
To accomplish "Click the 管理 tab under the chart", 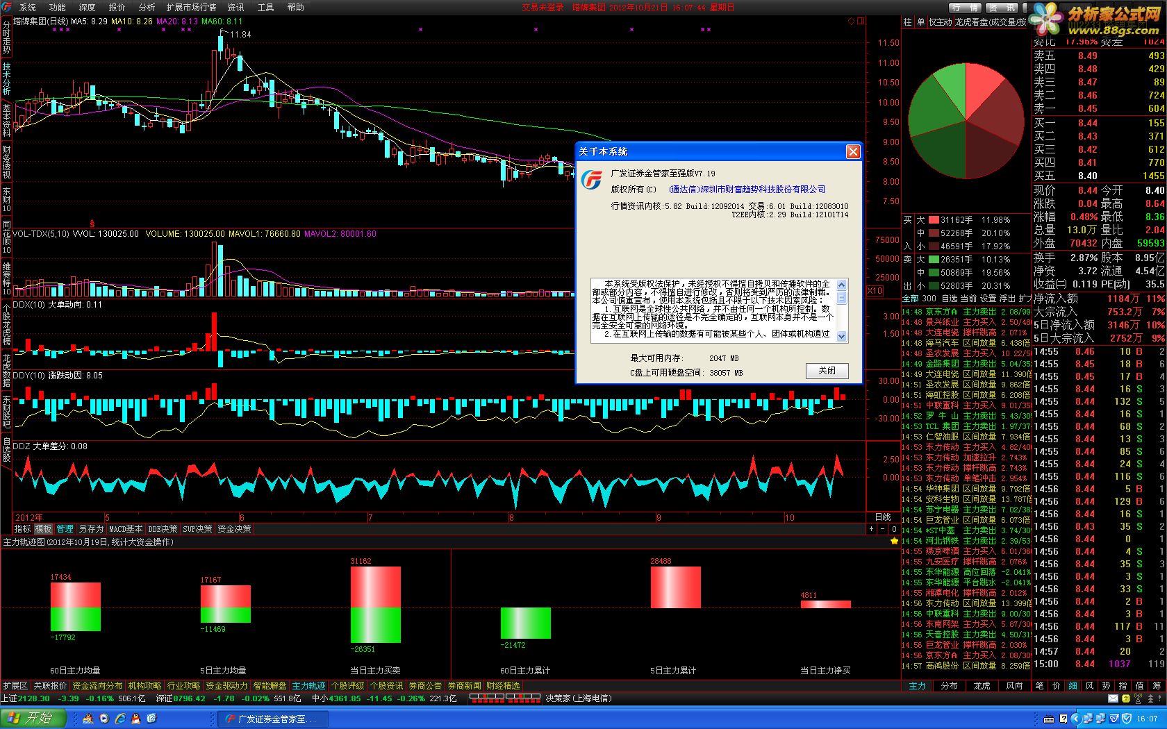I will coord(65,529).
